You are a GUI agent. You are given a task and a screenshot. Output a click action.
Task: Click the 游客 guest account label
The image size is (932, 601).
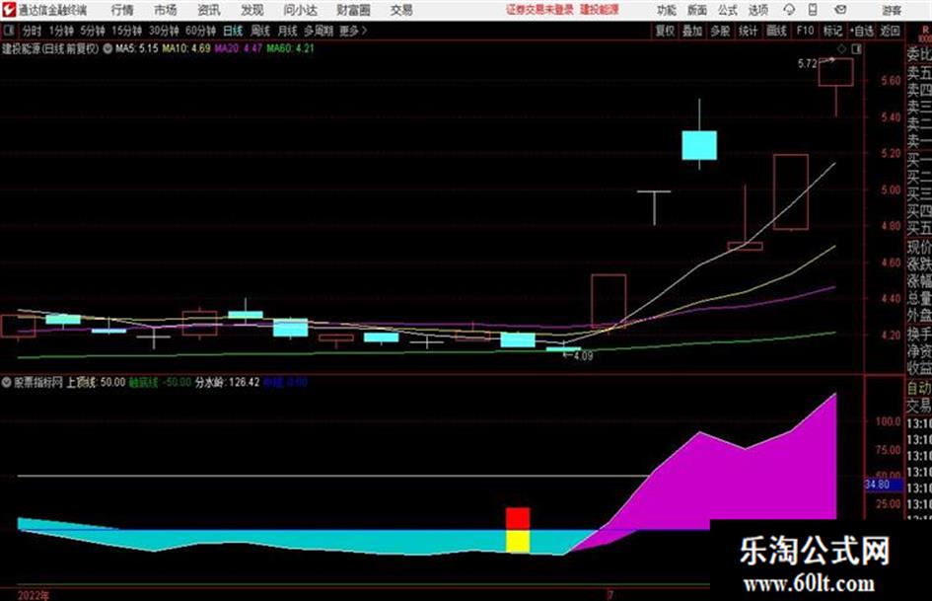[892, 10]
